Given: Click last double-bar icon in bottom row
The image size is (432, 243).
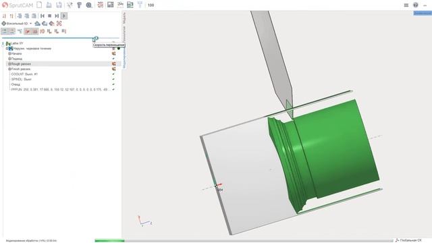Looking at the screenshot, I should click(x=64, y=32).
